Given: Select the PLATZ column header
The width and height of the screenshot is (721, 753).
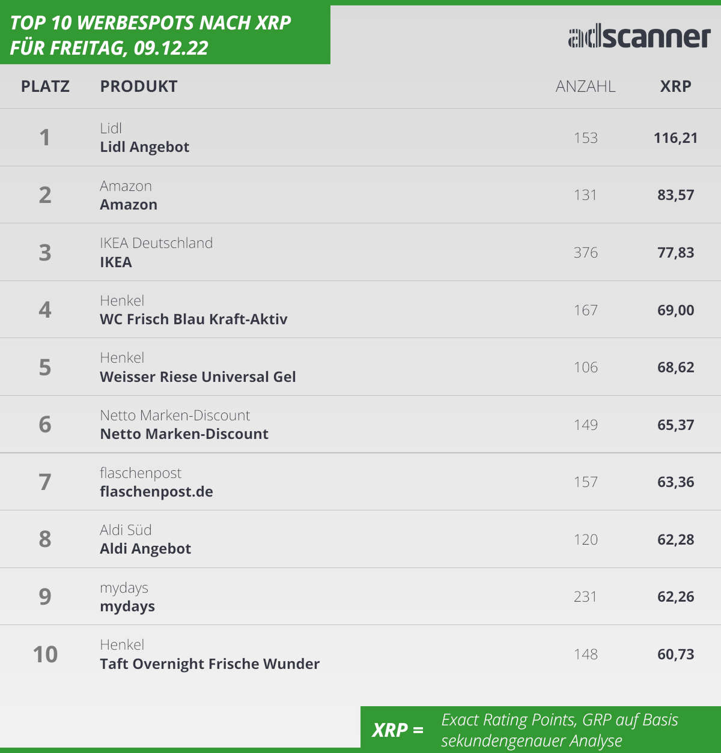Looking at the screenshot, I should tap(45, 86).
